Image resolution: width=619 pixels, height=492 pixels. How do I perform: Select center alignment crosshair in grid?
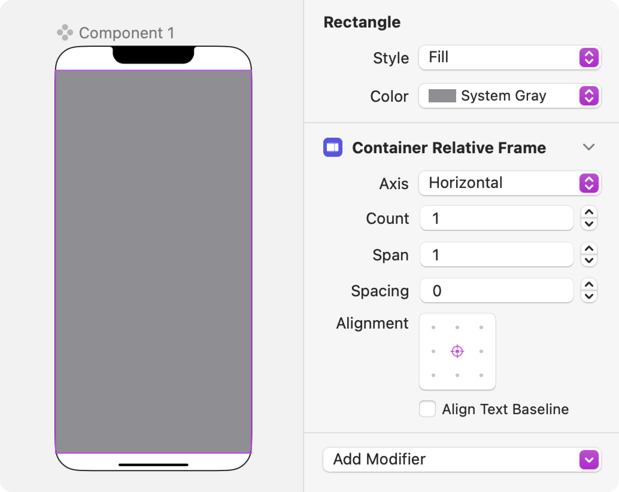[457, 351]
